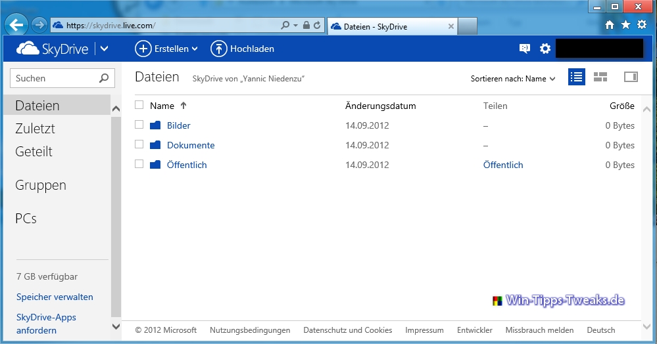The image size is (657, 344).
Task: Click the search magnifier in address bar
Action: (x=285, y=25)
